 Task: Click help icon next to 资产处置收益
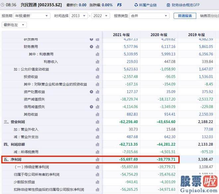tap(92, 92)
